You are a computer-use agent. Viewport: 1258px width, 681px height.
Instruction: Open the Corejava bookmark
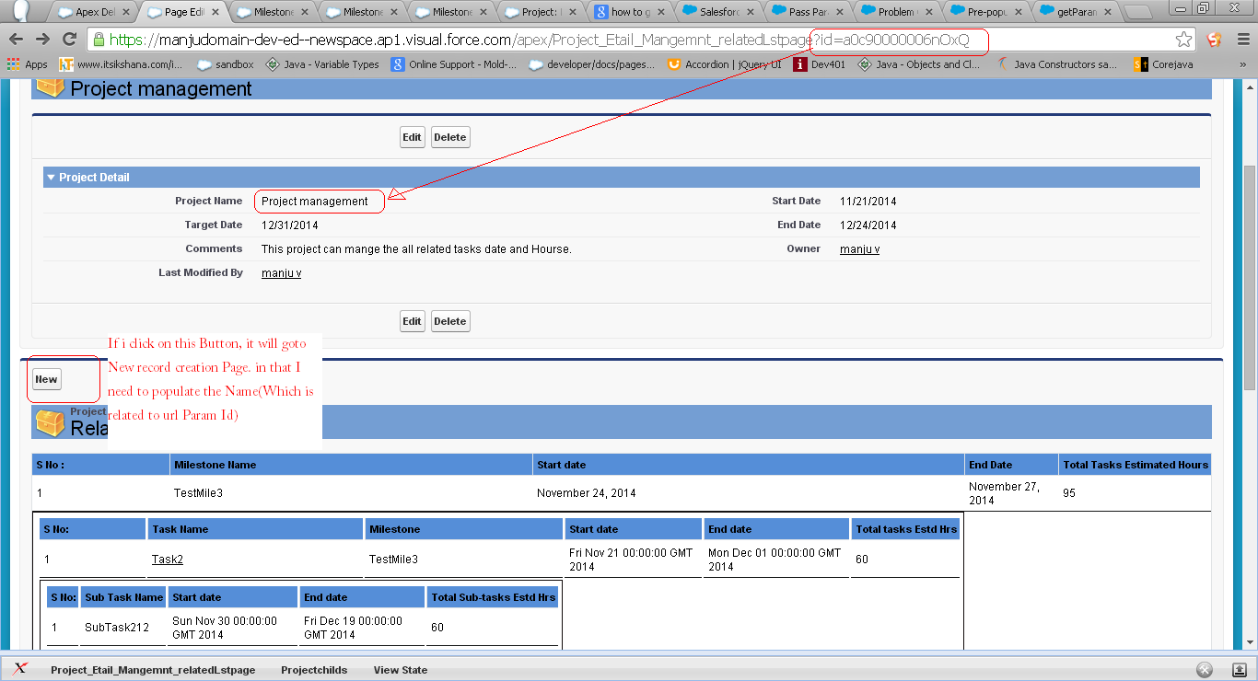coord(1164,64)
